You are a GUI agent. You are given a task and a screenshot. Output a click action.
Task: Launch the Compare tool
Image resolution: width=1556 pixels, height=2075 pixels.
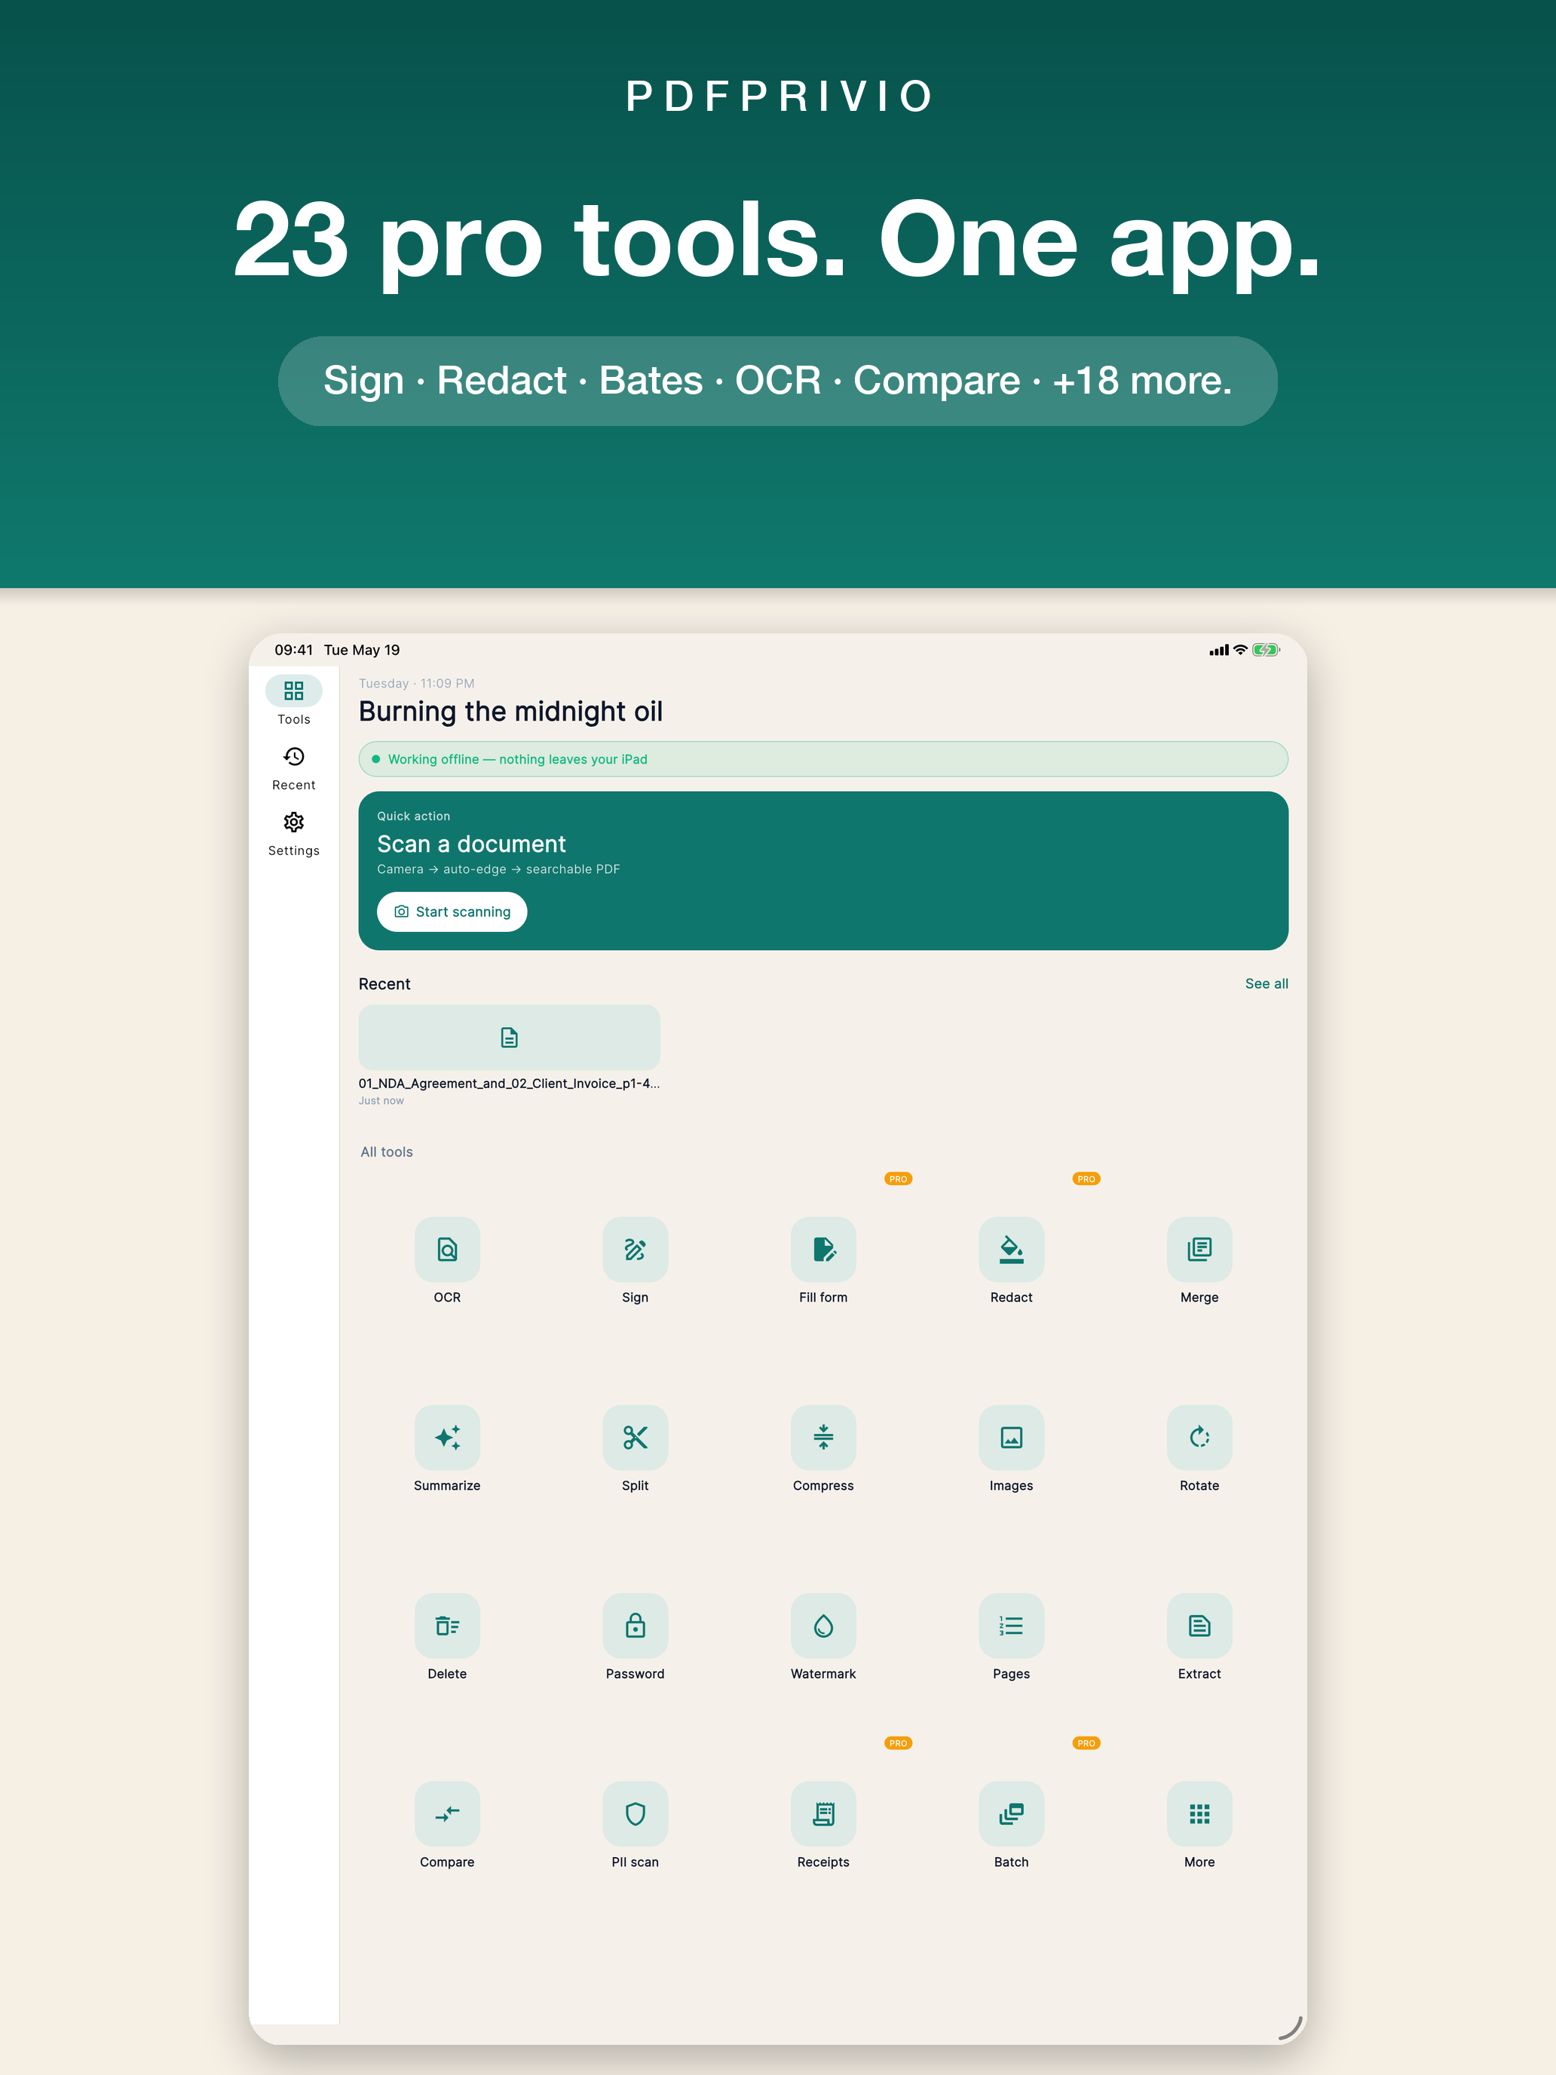(447, 1814)
